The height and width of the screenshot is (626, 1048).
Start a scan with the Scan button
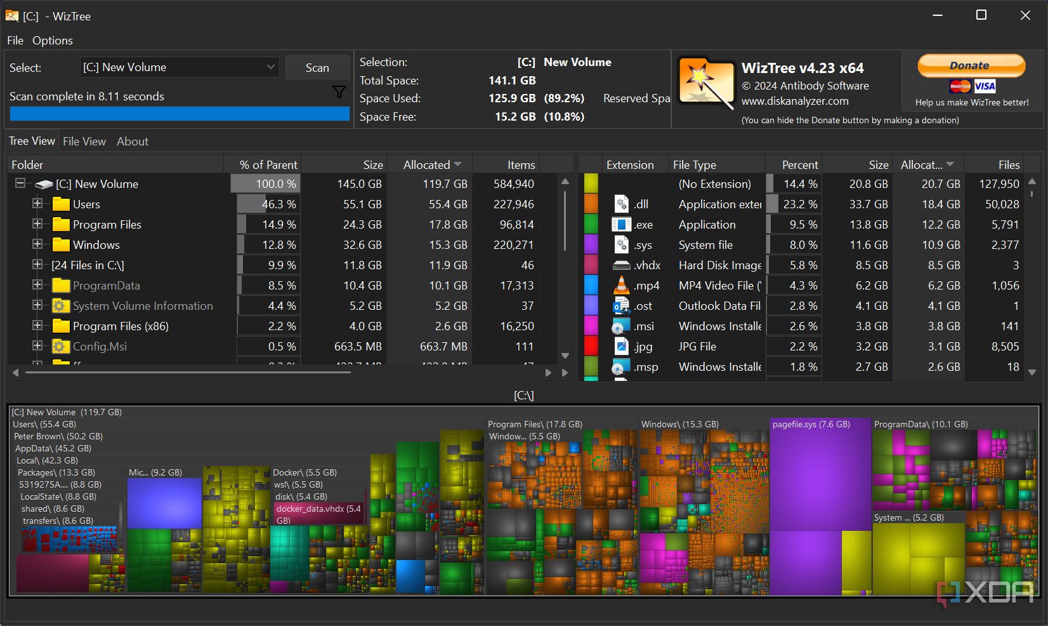tap(317, 67)
